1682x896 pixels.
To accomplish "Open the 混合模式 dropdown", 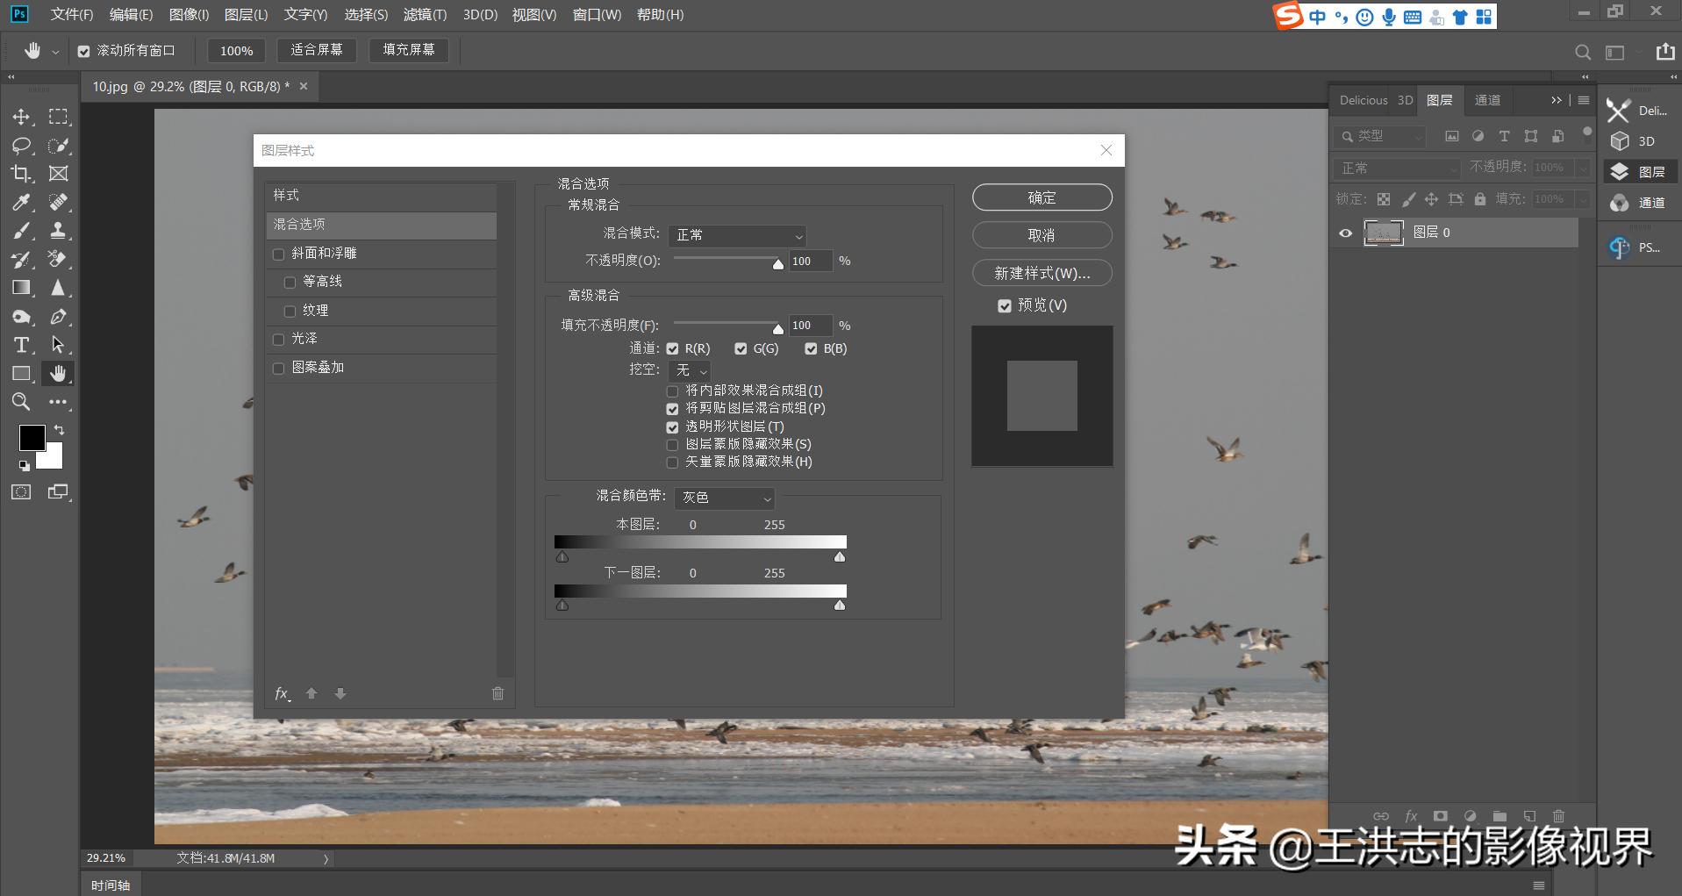I will click(x=737, y=235).
